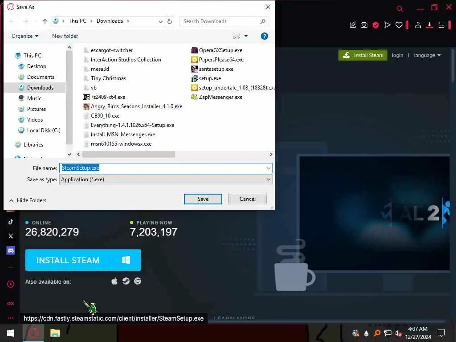Click the Opera GX edit page icon
Image resolution: width=456 pixels, height=342 pixels.
[x=353, y=25]
